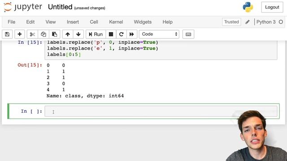Image resolution: width=287 pixels, height=161 pixels.
Task: Click the Out[15]: prompt label
Action: point(30,65)
